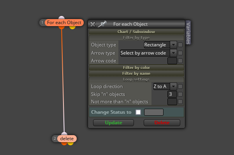Click the top input connector of delete node

[64, 134]
